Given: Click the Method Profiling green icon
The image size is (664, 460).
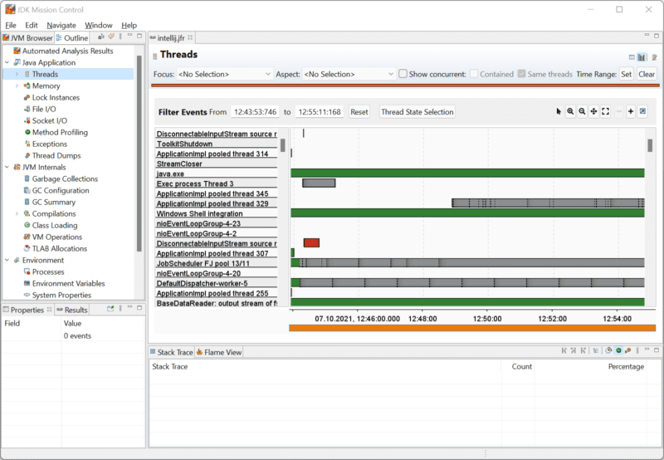Looking at the screenshot, I should [27, 132].
